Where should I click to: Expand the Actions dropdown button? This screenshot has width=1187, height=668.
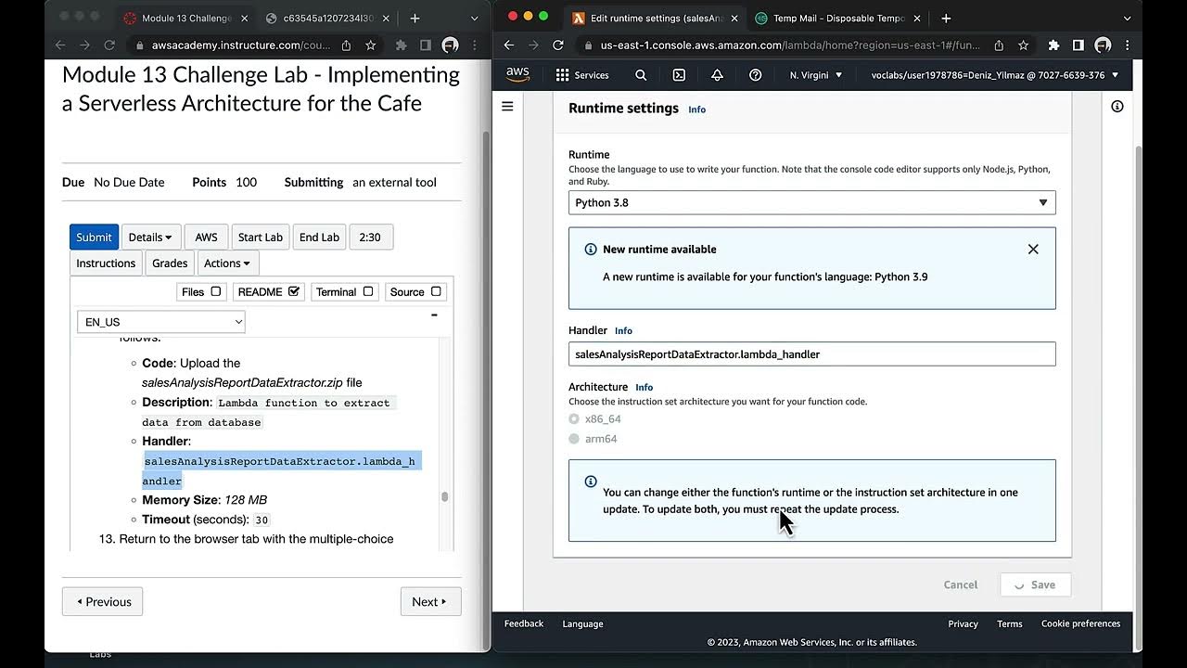[227, 263]
